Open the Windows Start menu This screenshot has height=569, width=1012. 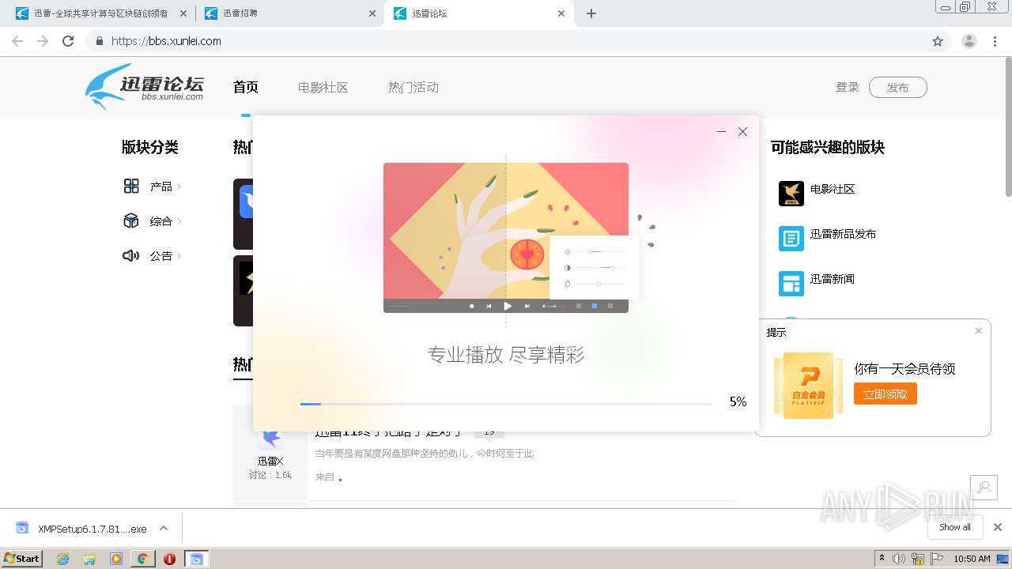(x=22, y=559)
